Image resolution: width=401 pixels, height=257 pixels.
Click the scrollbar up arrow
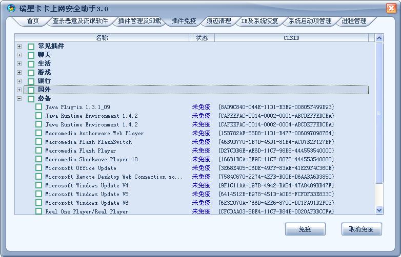tap(379, 38)
